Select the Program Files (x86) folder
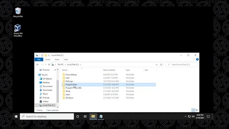The width and height of the screenshot is (229, 129). coord(73,88)
